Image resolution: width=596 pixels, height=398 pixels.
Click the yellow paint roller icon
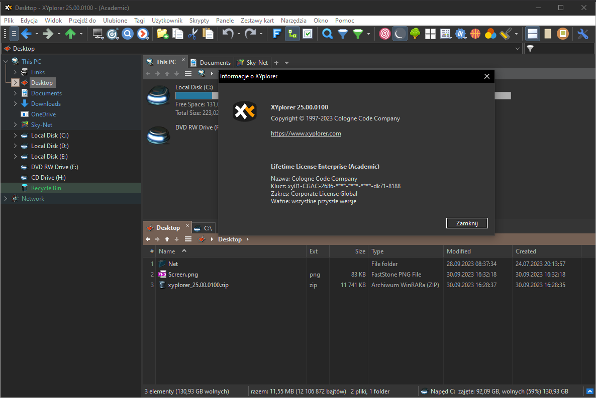(x=506, y=34)
